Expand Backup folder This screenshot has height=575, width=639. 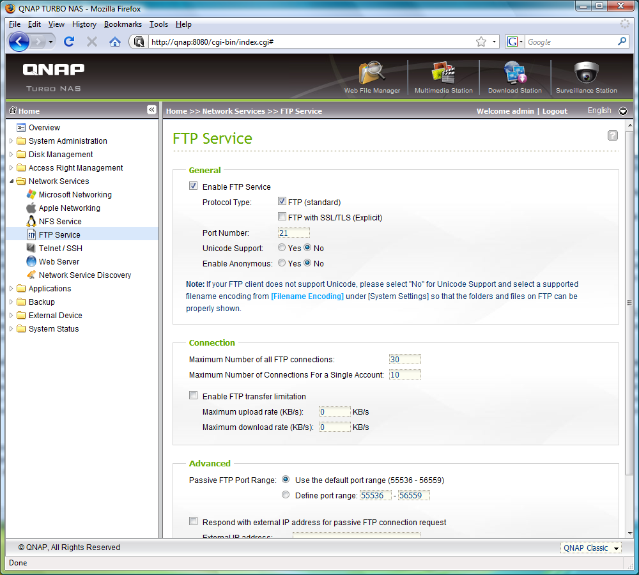(x=12, y=302)
